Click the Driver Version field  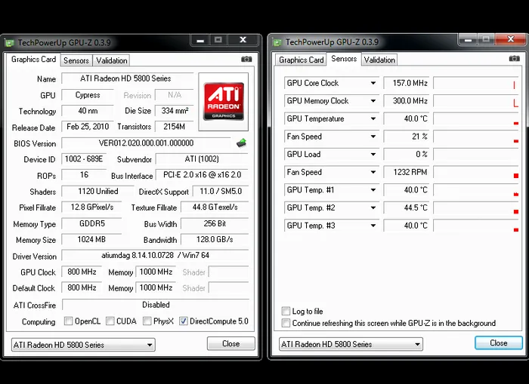(155, 255)
